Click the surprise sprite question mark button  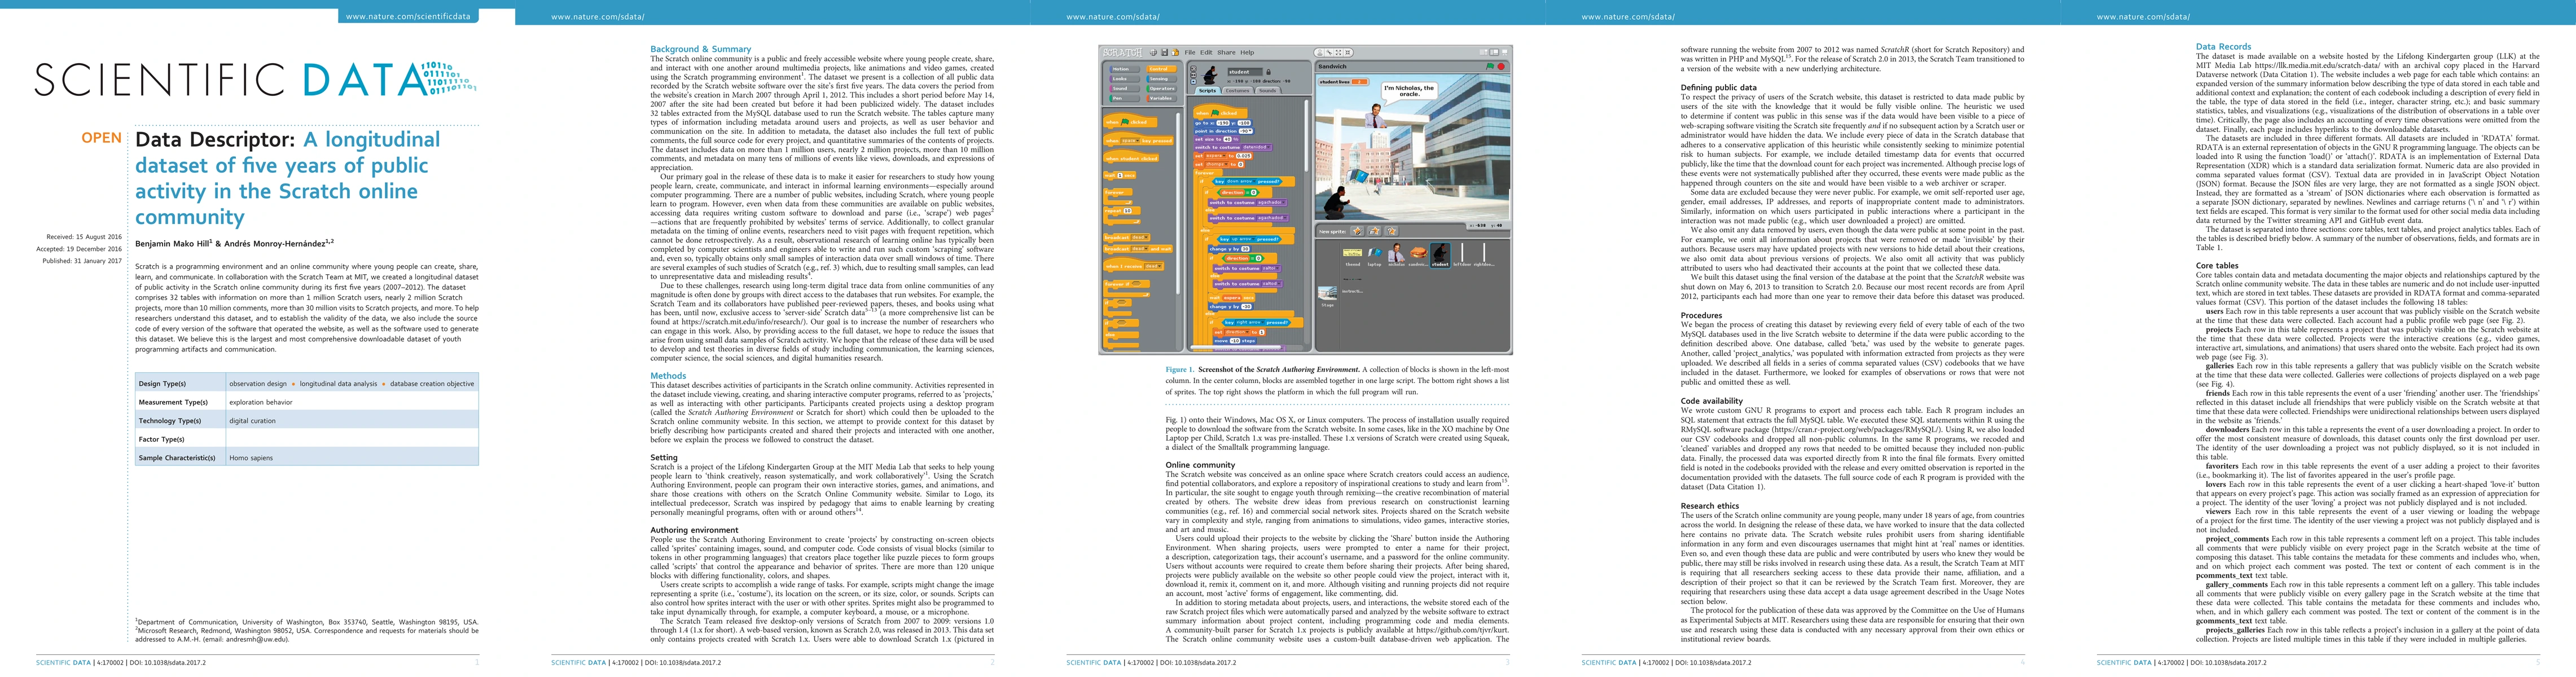pos(1391,231)
